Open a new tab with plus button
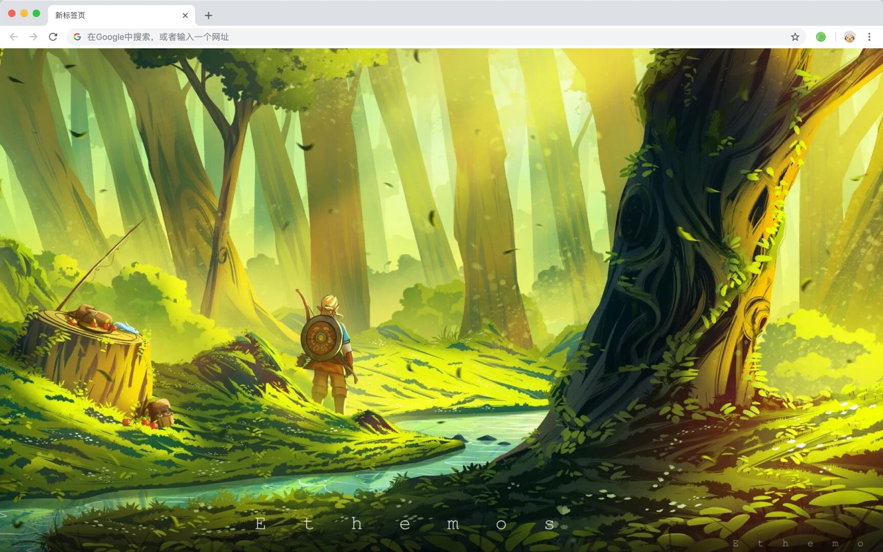Image resolution: width=883 pixels, height=552 pixels. click(x=208, y=15)
